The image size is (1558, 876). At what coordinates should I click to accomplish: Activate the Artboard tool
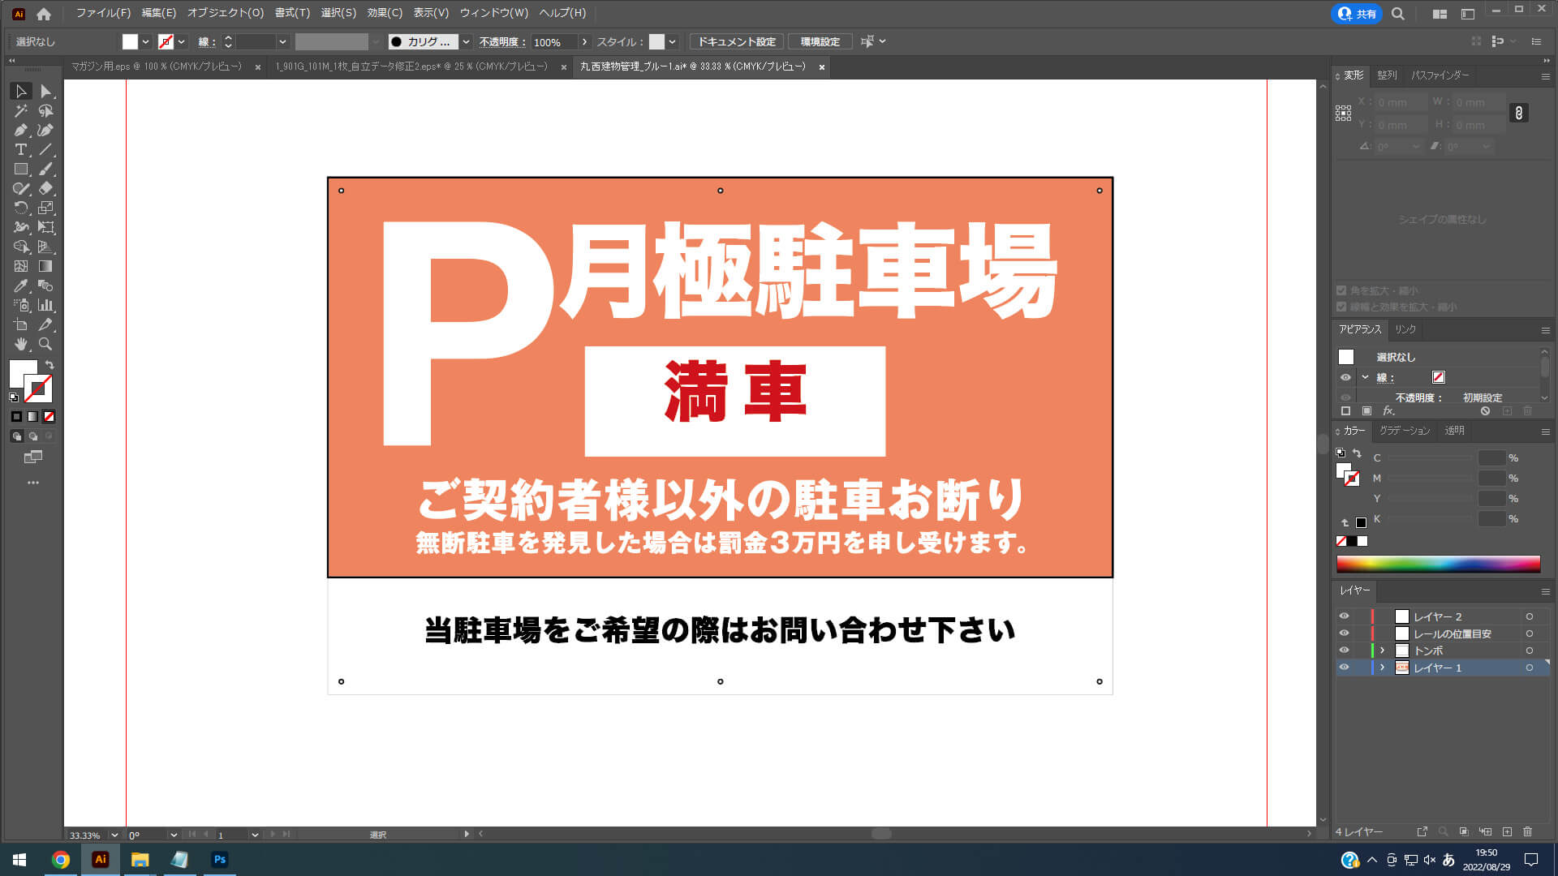pyautogui.click(x=21, y=325)
